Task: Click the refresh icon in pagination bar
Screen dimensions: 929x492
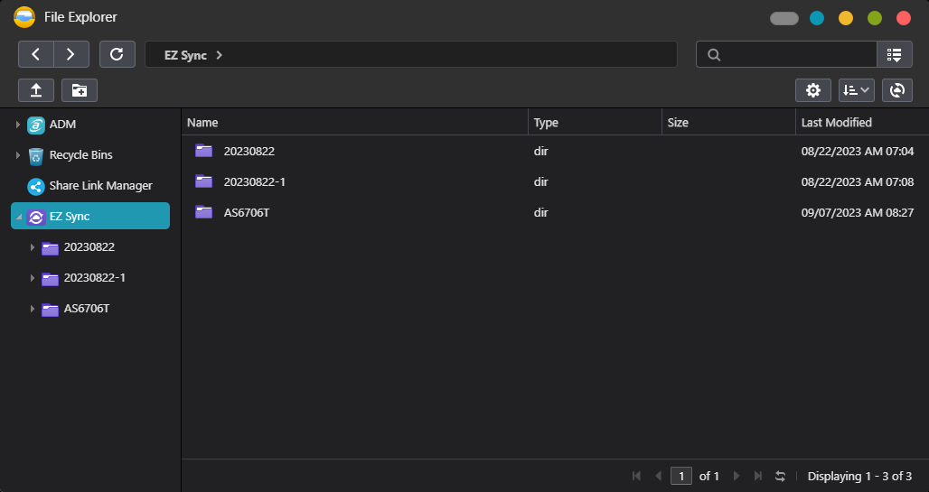Action: pyautogui.click(x=780, y=476)
